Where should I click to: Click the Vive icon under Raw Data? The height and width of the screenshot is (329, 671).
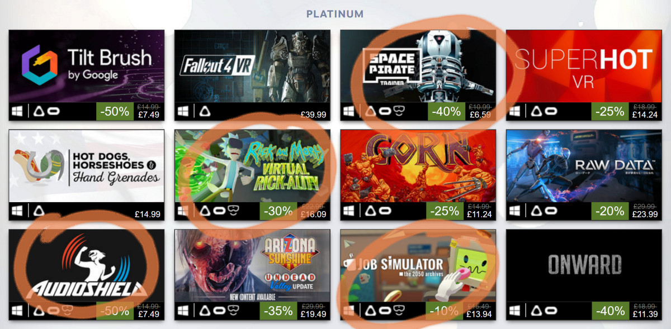pyautogui.click(x=536, y=211)
